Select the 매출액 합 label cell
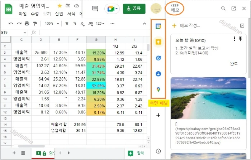 [x=59, y=125]
